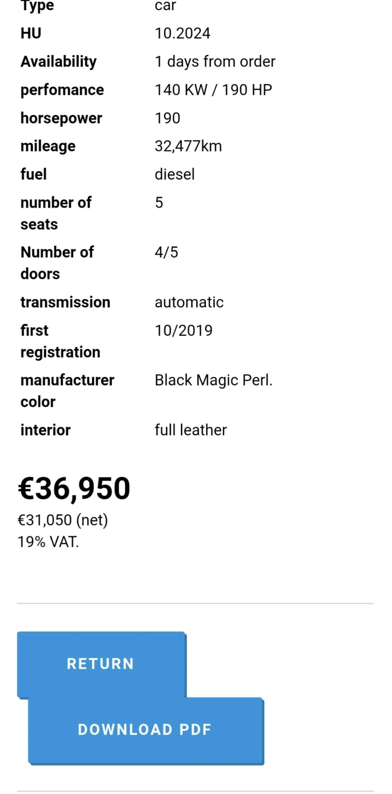Click the RETURN button
The height and width of the screenshot is (794, 392).
click(101, 664)
